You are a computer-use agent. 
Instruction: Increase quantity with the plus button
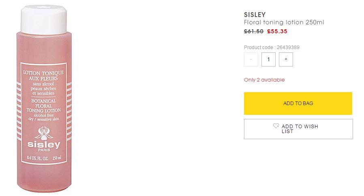point(286,59)
